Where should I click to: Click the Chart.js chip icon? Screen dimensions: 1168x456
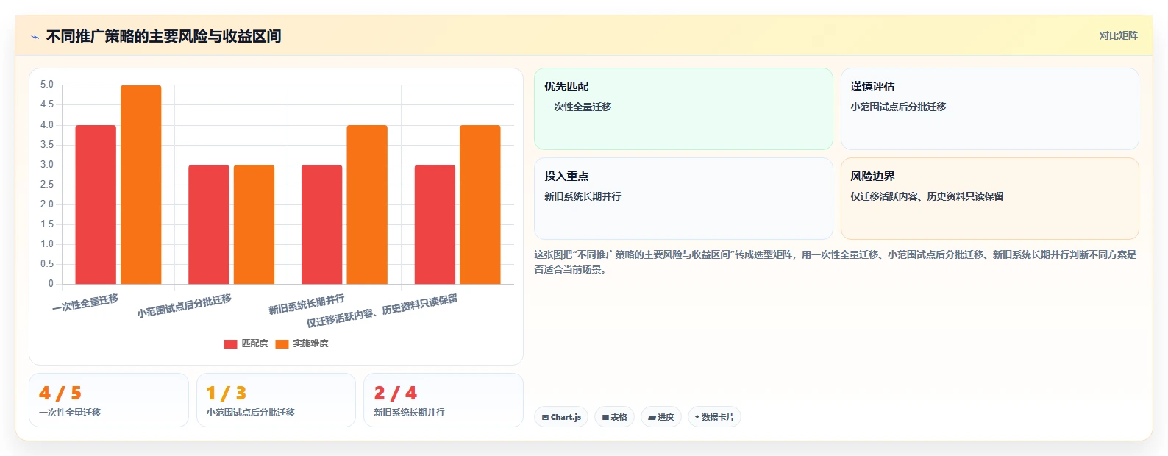pyautogui.click(x=545, y=417)
